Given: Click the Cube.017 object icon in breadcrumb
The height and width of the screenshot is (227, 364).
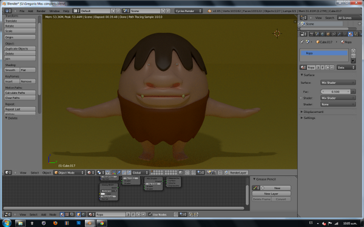Looking at the screenshot, I should 318,42.
